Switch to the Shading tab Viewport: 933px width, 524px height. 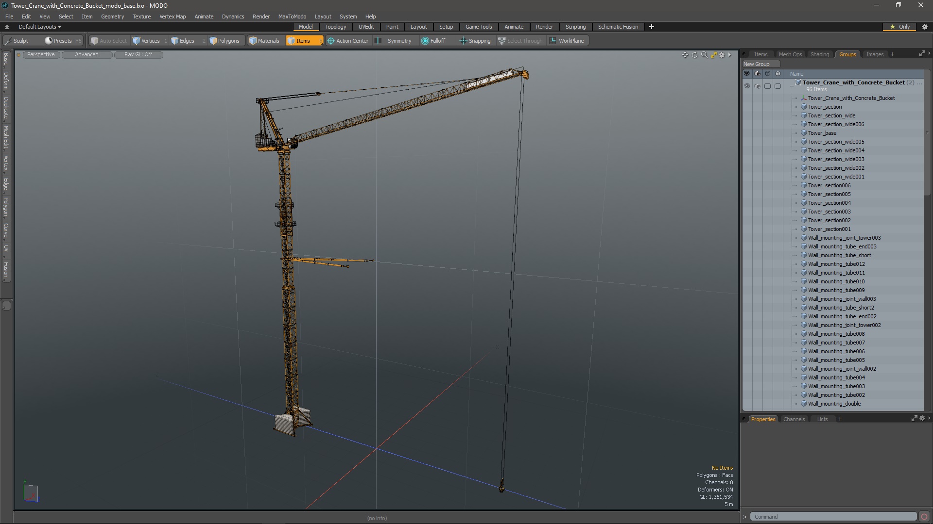click(819, 54)
